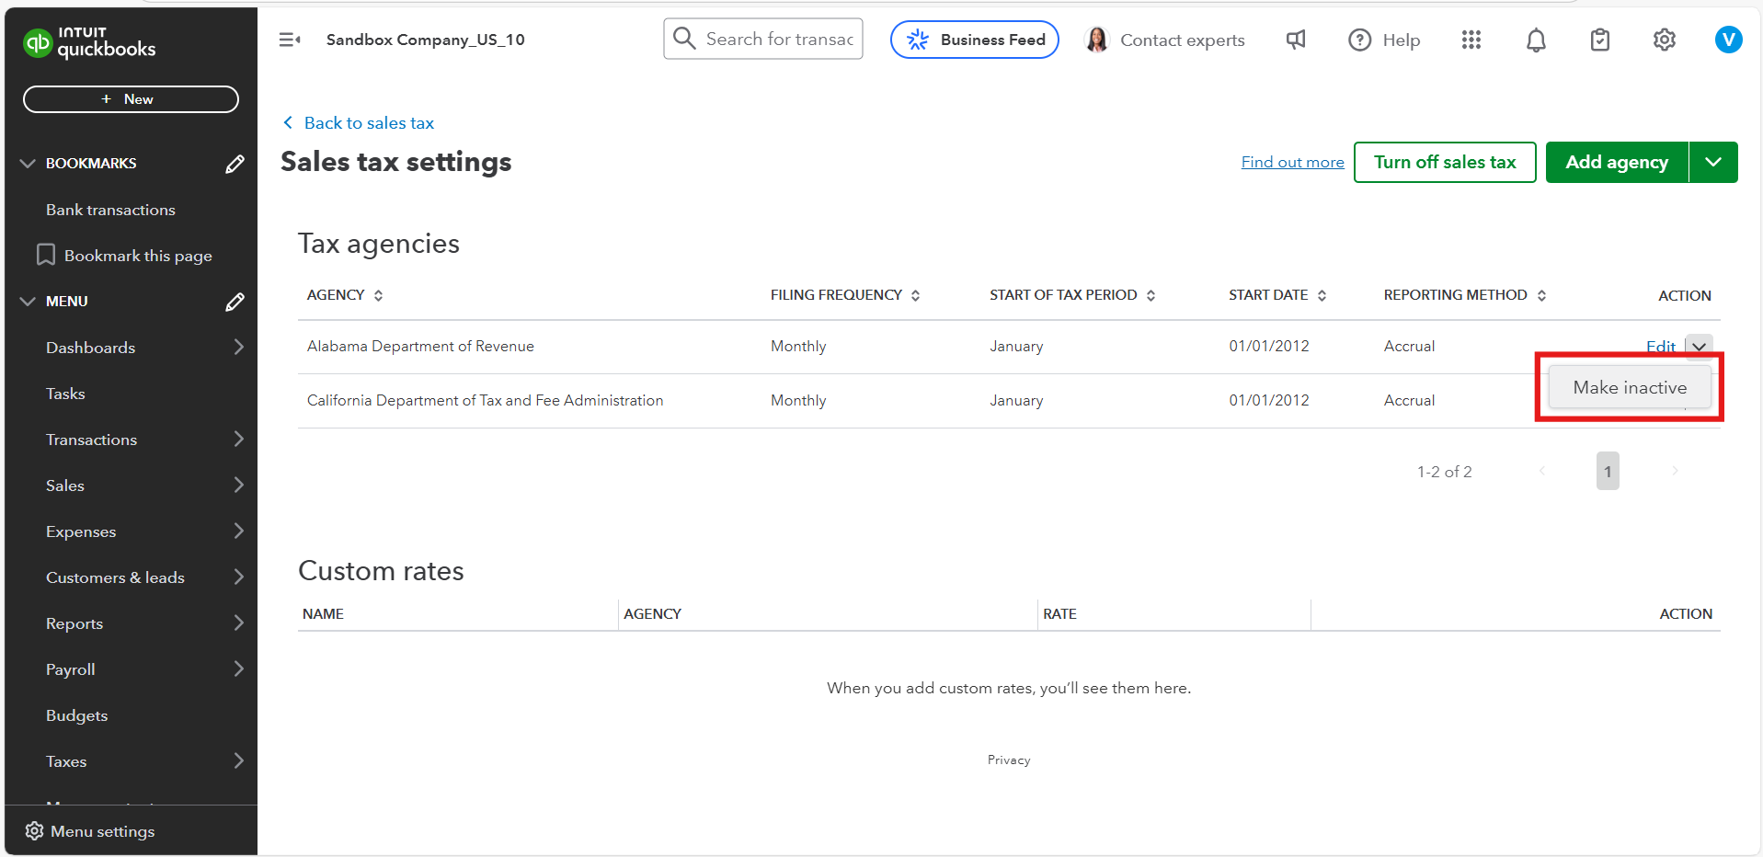Image resolution: width=1763 pixels, height=857 pixels.
Task: Click the Business Feed button
Action: tap(975, 40)
